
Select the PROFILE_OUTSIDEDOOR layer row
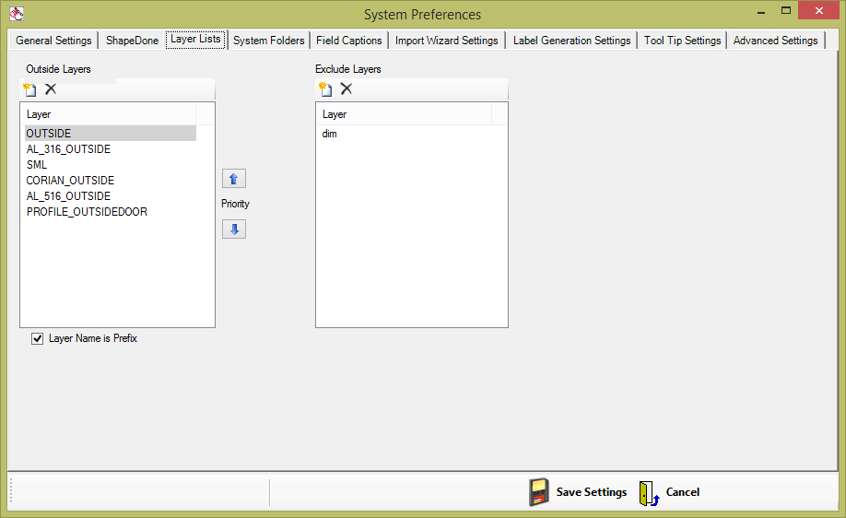coord(111,211)
